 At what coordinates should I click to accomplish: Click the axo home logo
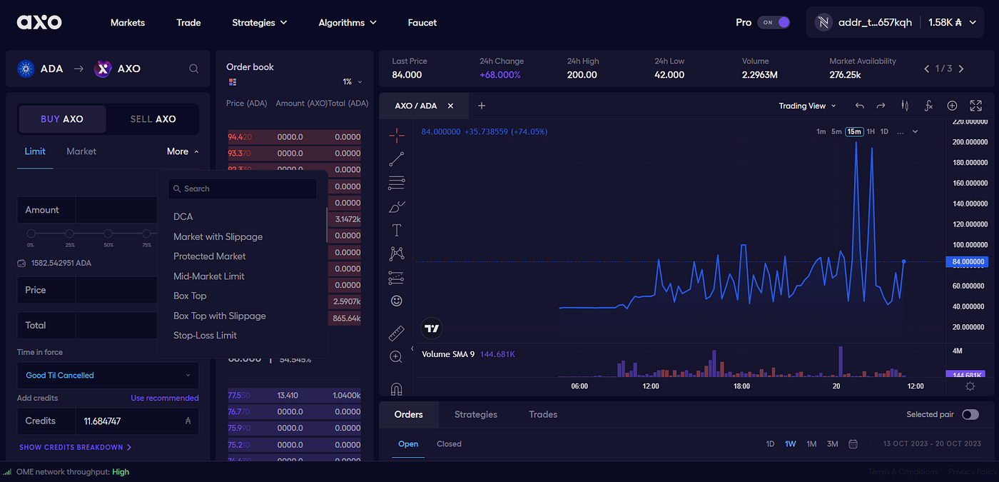tap(39, 22)
